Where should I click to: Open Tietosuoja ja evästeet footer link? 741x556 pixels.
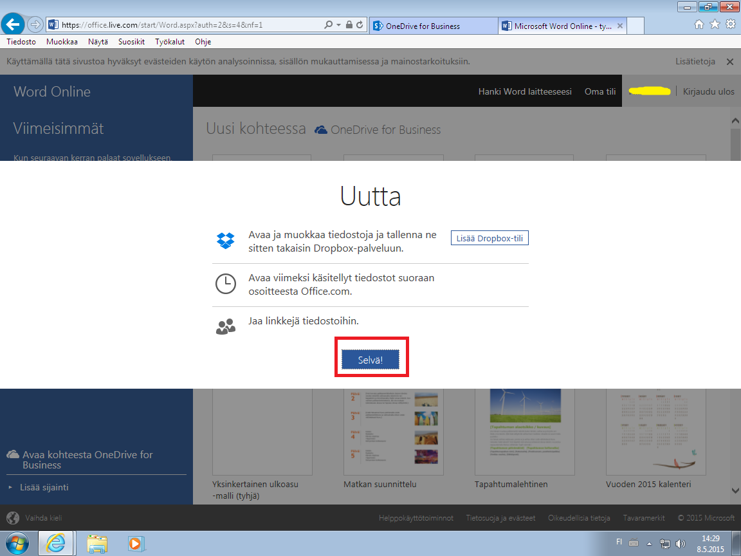point(500,517)
